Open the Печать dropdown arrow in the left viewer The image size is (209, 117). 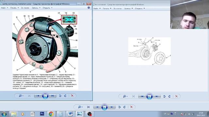tap(18, 8)
